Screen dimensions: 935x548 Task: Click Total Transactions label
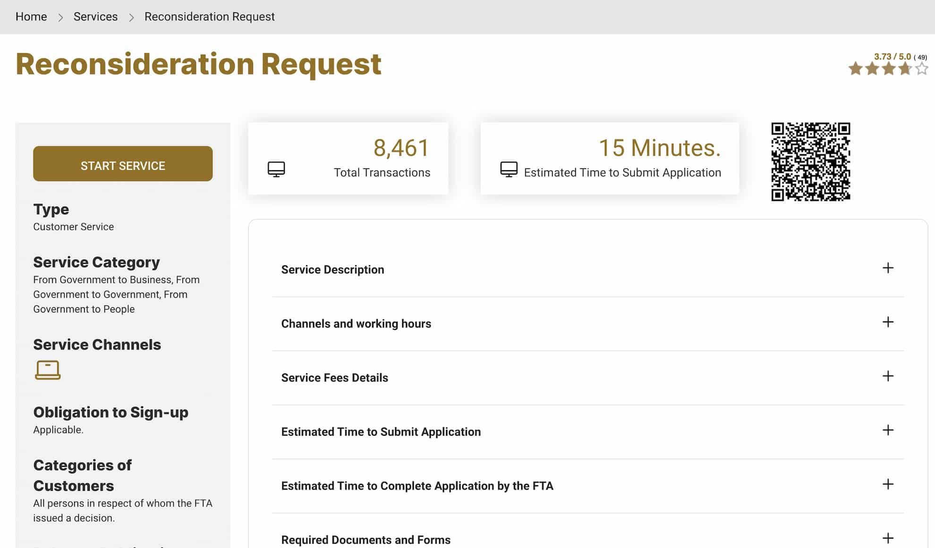point(382,173)
